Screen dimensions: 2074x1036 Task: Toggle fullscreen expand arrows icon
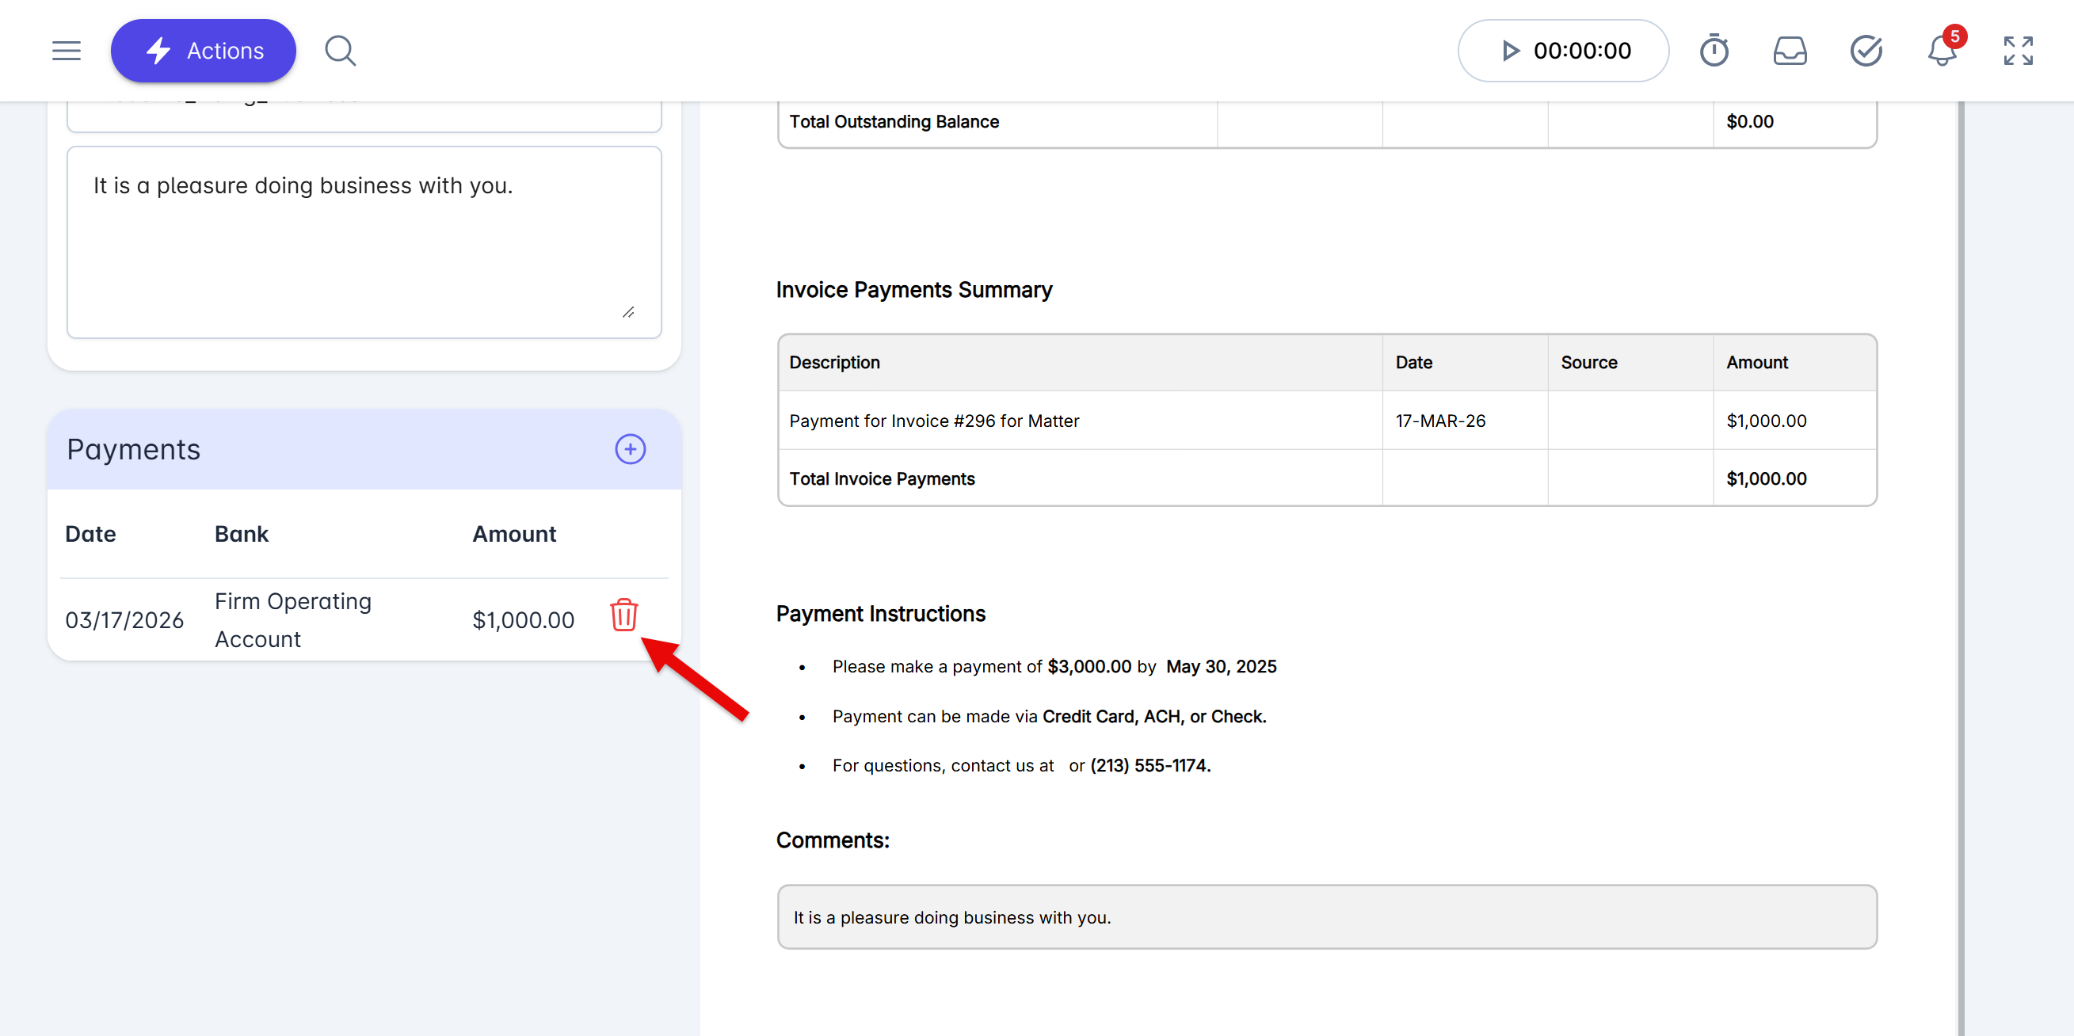[x=2018, y=51]
